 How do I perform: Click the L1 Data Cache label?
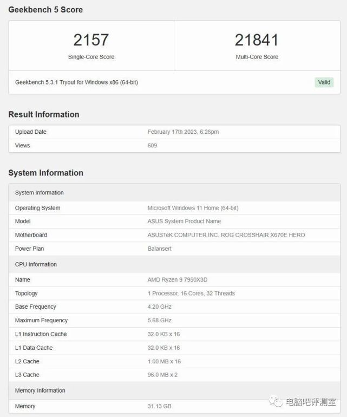(x=34, y=348)
